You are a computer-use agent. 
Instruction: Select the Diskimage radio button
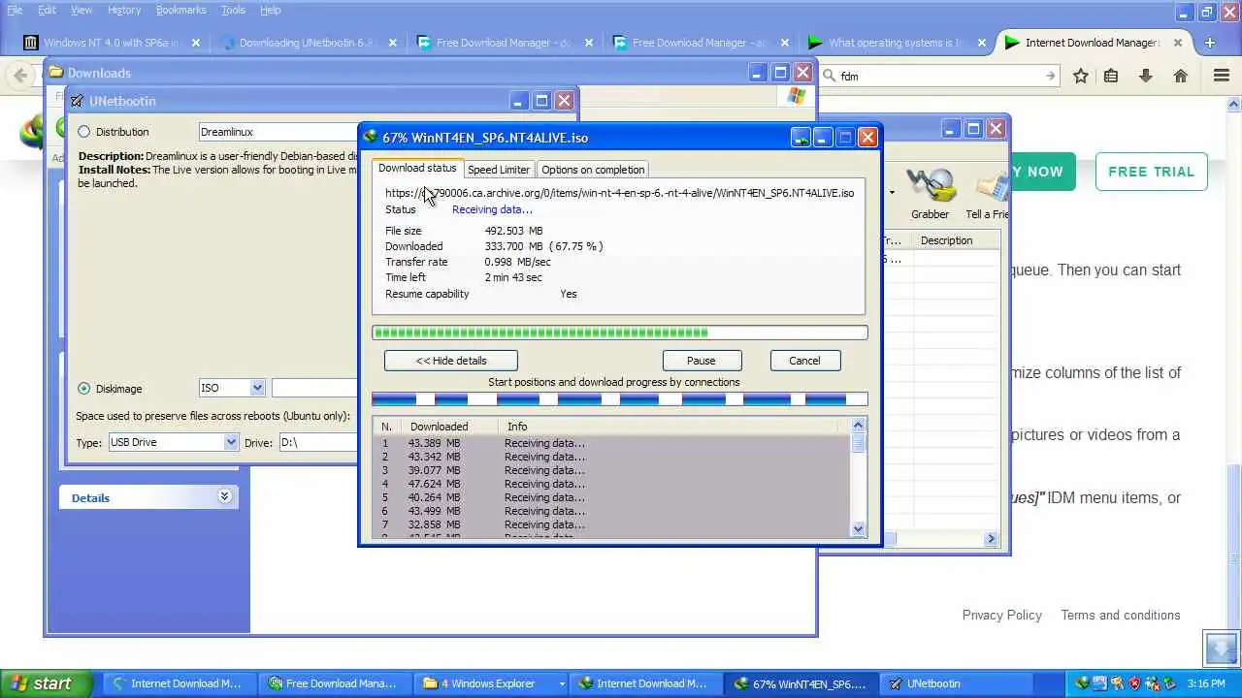(83, 389)
